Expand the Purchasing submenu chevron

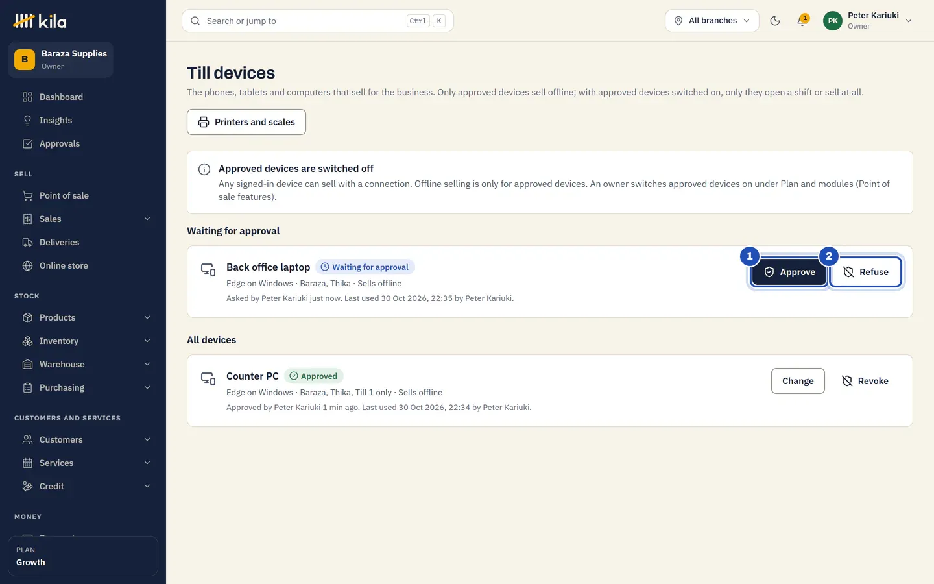[x=147, y=388]
